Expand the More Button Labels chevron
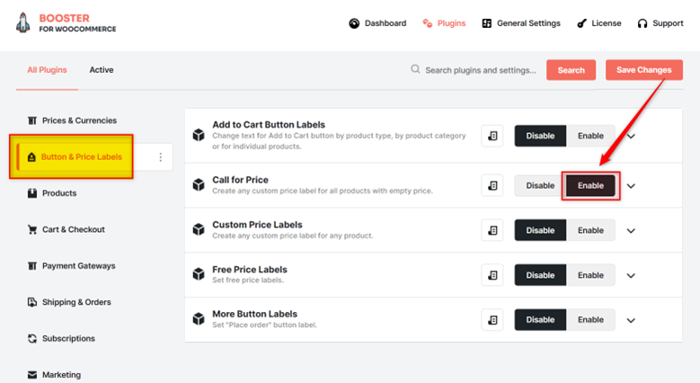 (631, 320)
